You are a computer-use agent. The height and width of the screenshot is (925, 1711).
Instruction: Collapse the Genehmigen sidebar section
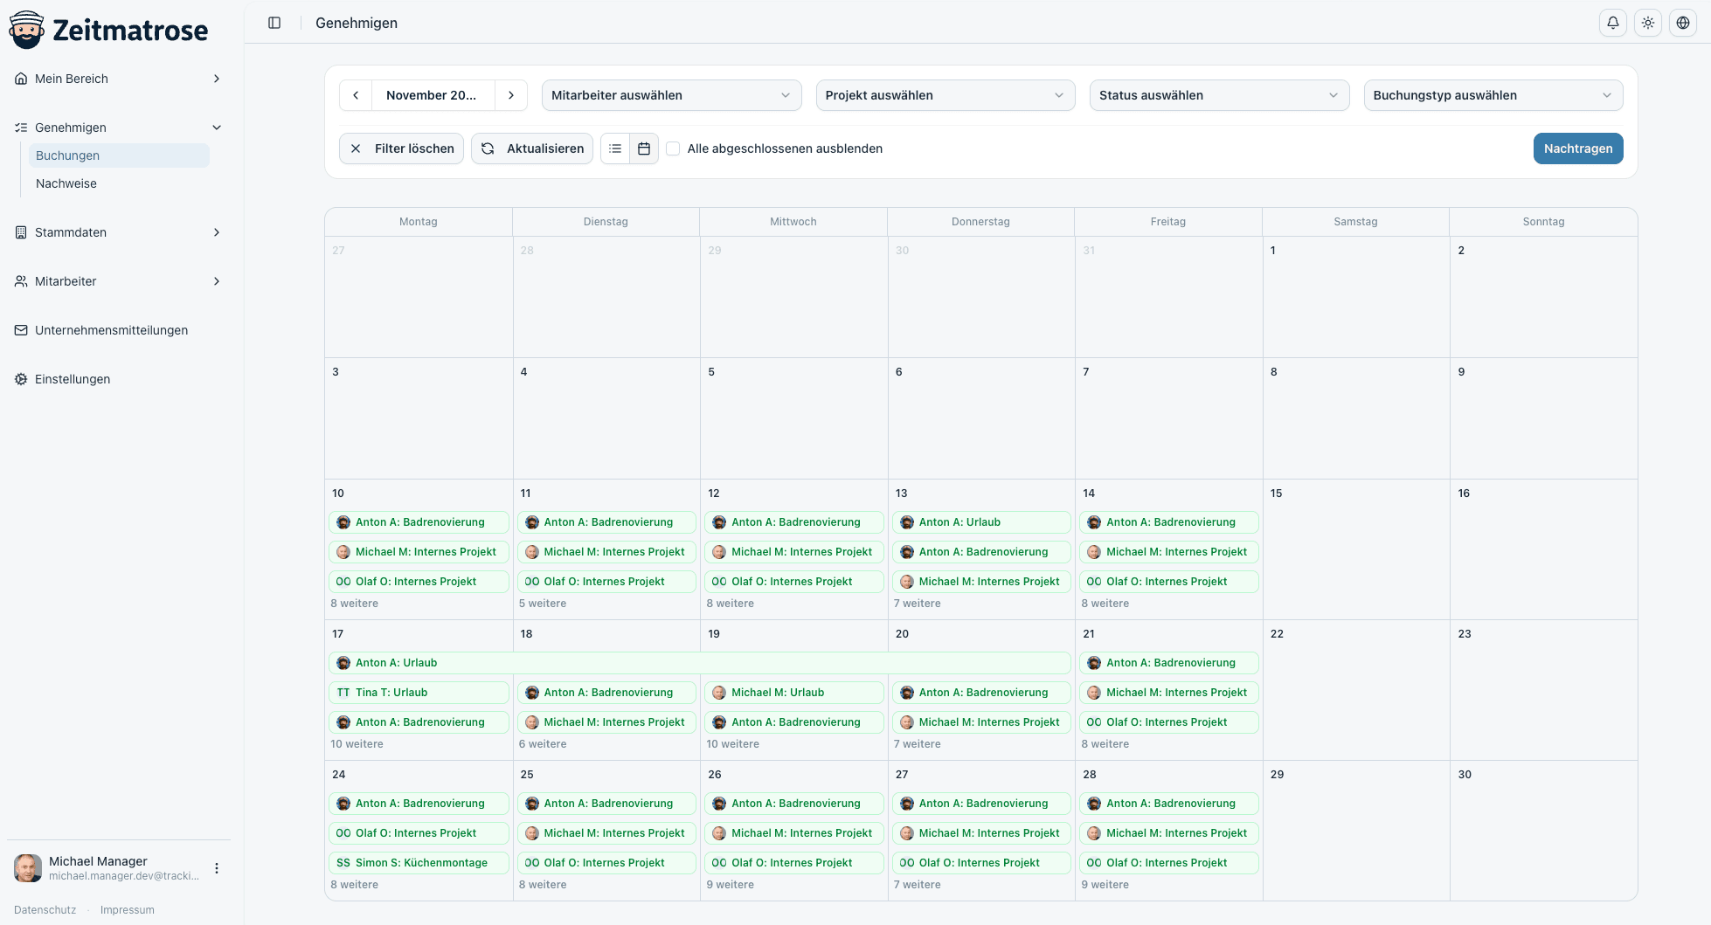[x=119, y=128]
